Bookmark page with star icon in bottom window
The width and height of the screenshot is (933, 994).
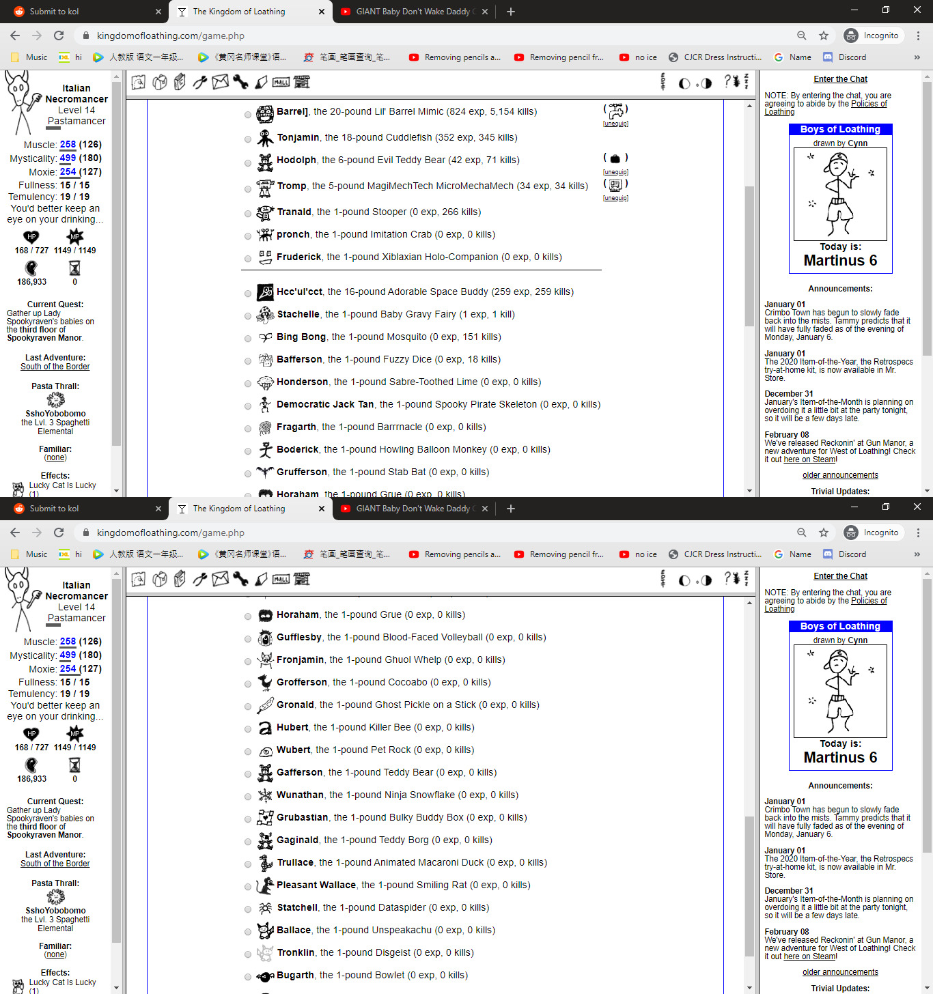point(824,532)
